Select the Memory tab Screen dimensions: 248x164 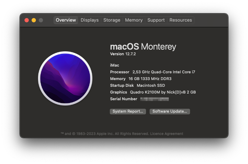click(x=134, y=20)
